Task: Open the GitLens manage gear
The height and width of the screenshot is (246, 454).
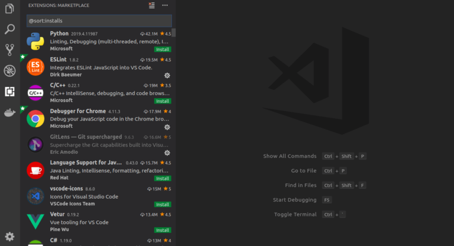Action: point(167,153)
